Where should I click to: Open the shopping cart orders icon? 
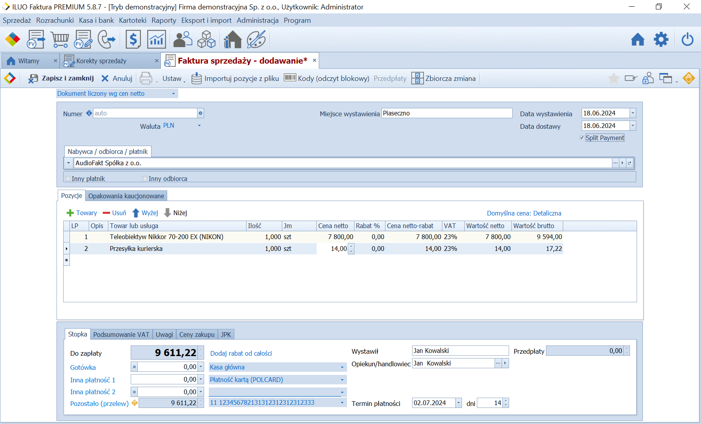coord(60,40)
